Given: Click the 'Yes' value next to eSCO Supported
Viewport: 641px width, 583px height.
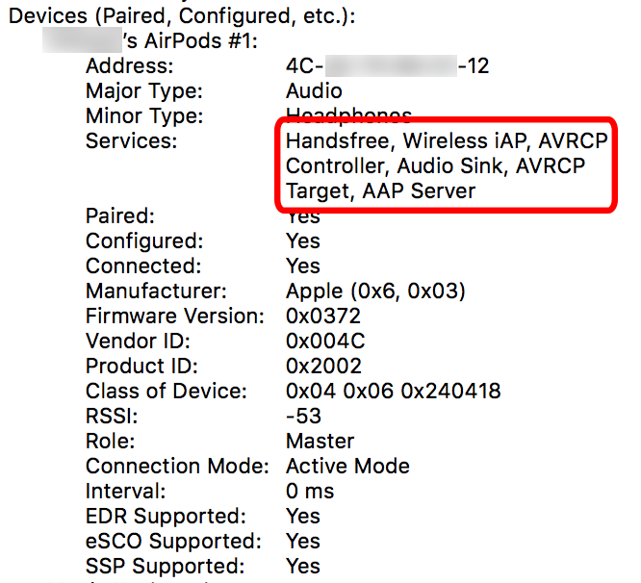Looking at the screenshot, I should [303, 541].
